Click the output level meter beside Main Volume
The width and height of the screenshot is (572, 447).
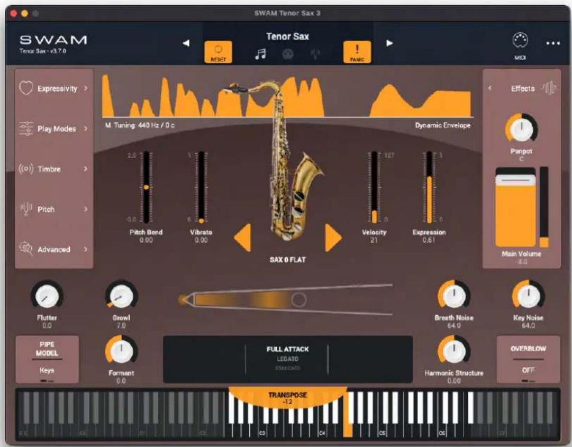pyautogui.click(x=544, y=207)
